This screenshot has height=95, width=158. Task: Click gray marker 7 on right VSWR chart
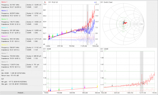click(x=112, y=85)
